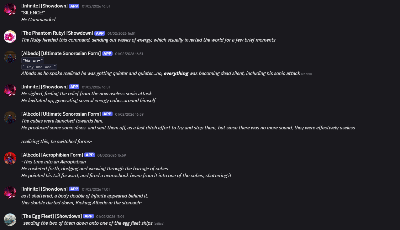
Task: Click Albedo's Aerophibian Form avatar
Action: point(10,158)
